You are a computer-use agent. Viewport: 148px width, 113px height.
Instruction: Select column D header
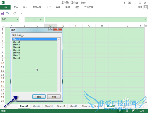click(50, 26)
